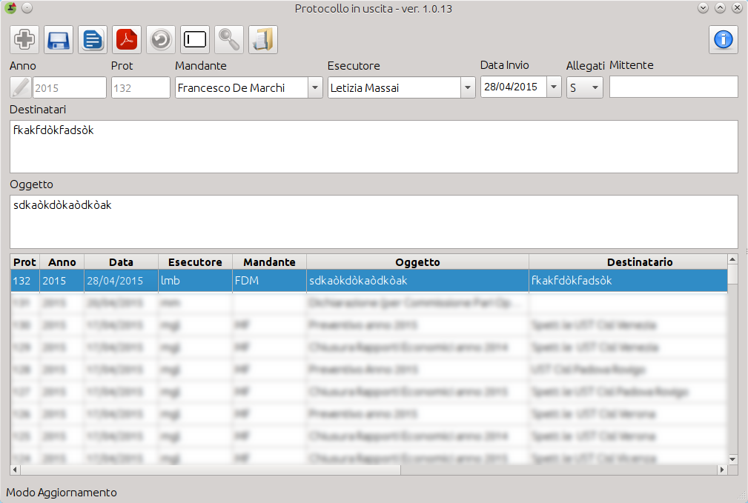Click the application icon in title bar
This screenshot has width=748, height=503.
pyautogui.click(x=10, y=8)
